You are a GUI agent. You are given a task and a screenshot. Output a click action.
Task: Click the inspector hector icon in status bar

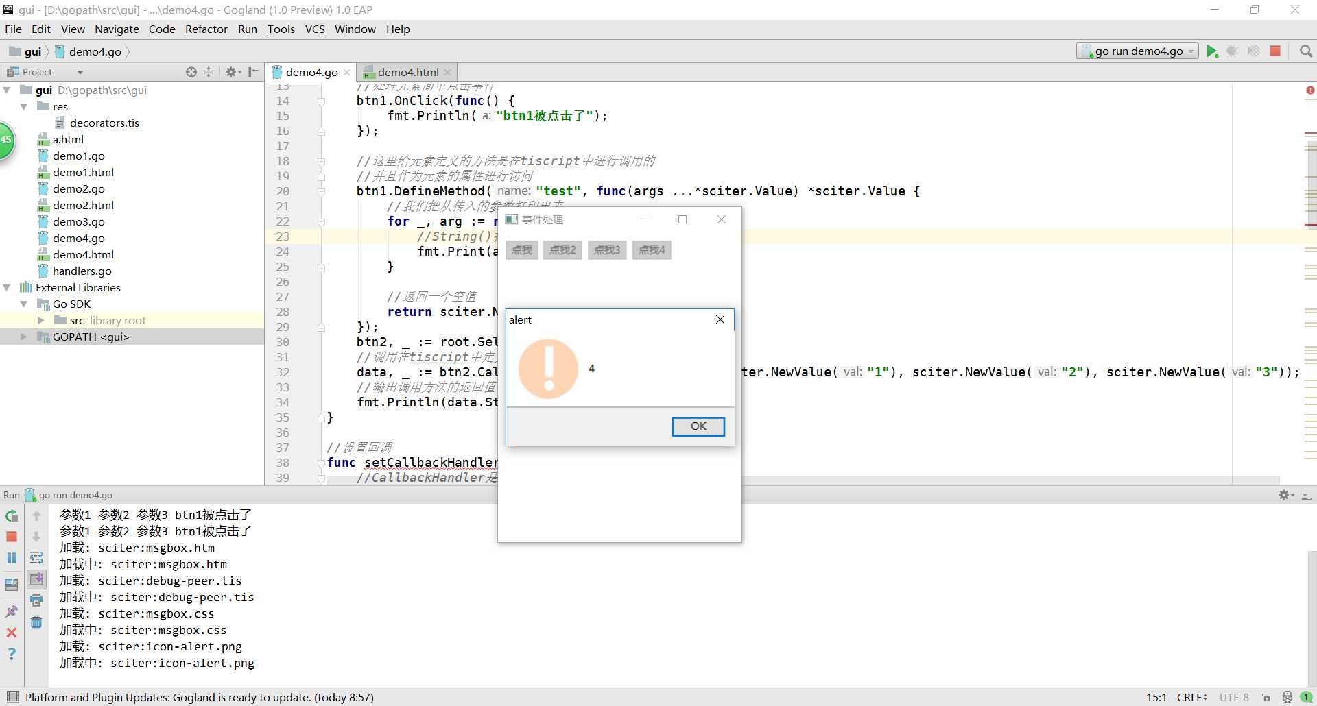coord(1287,697)
